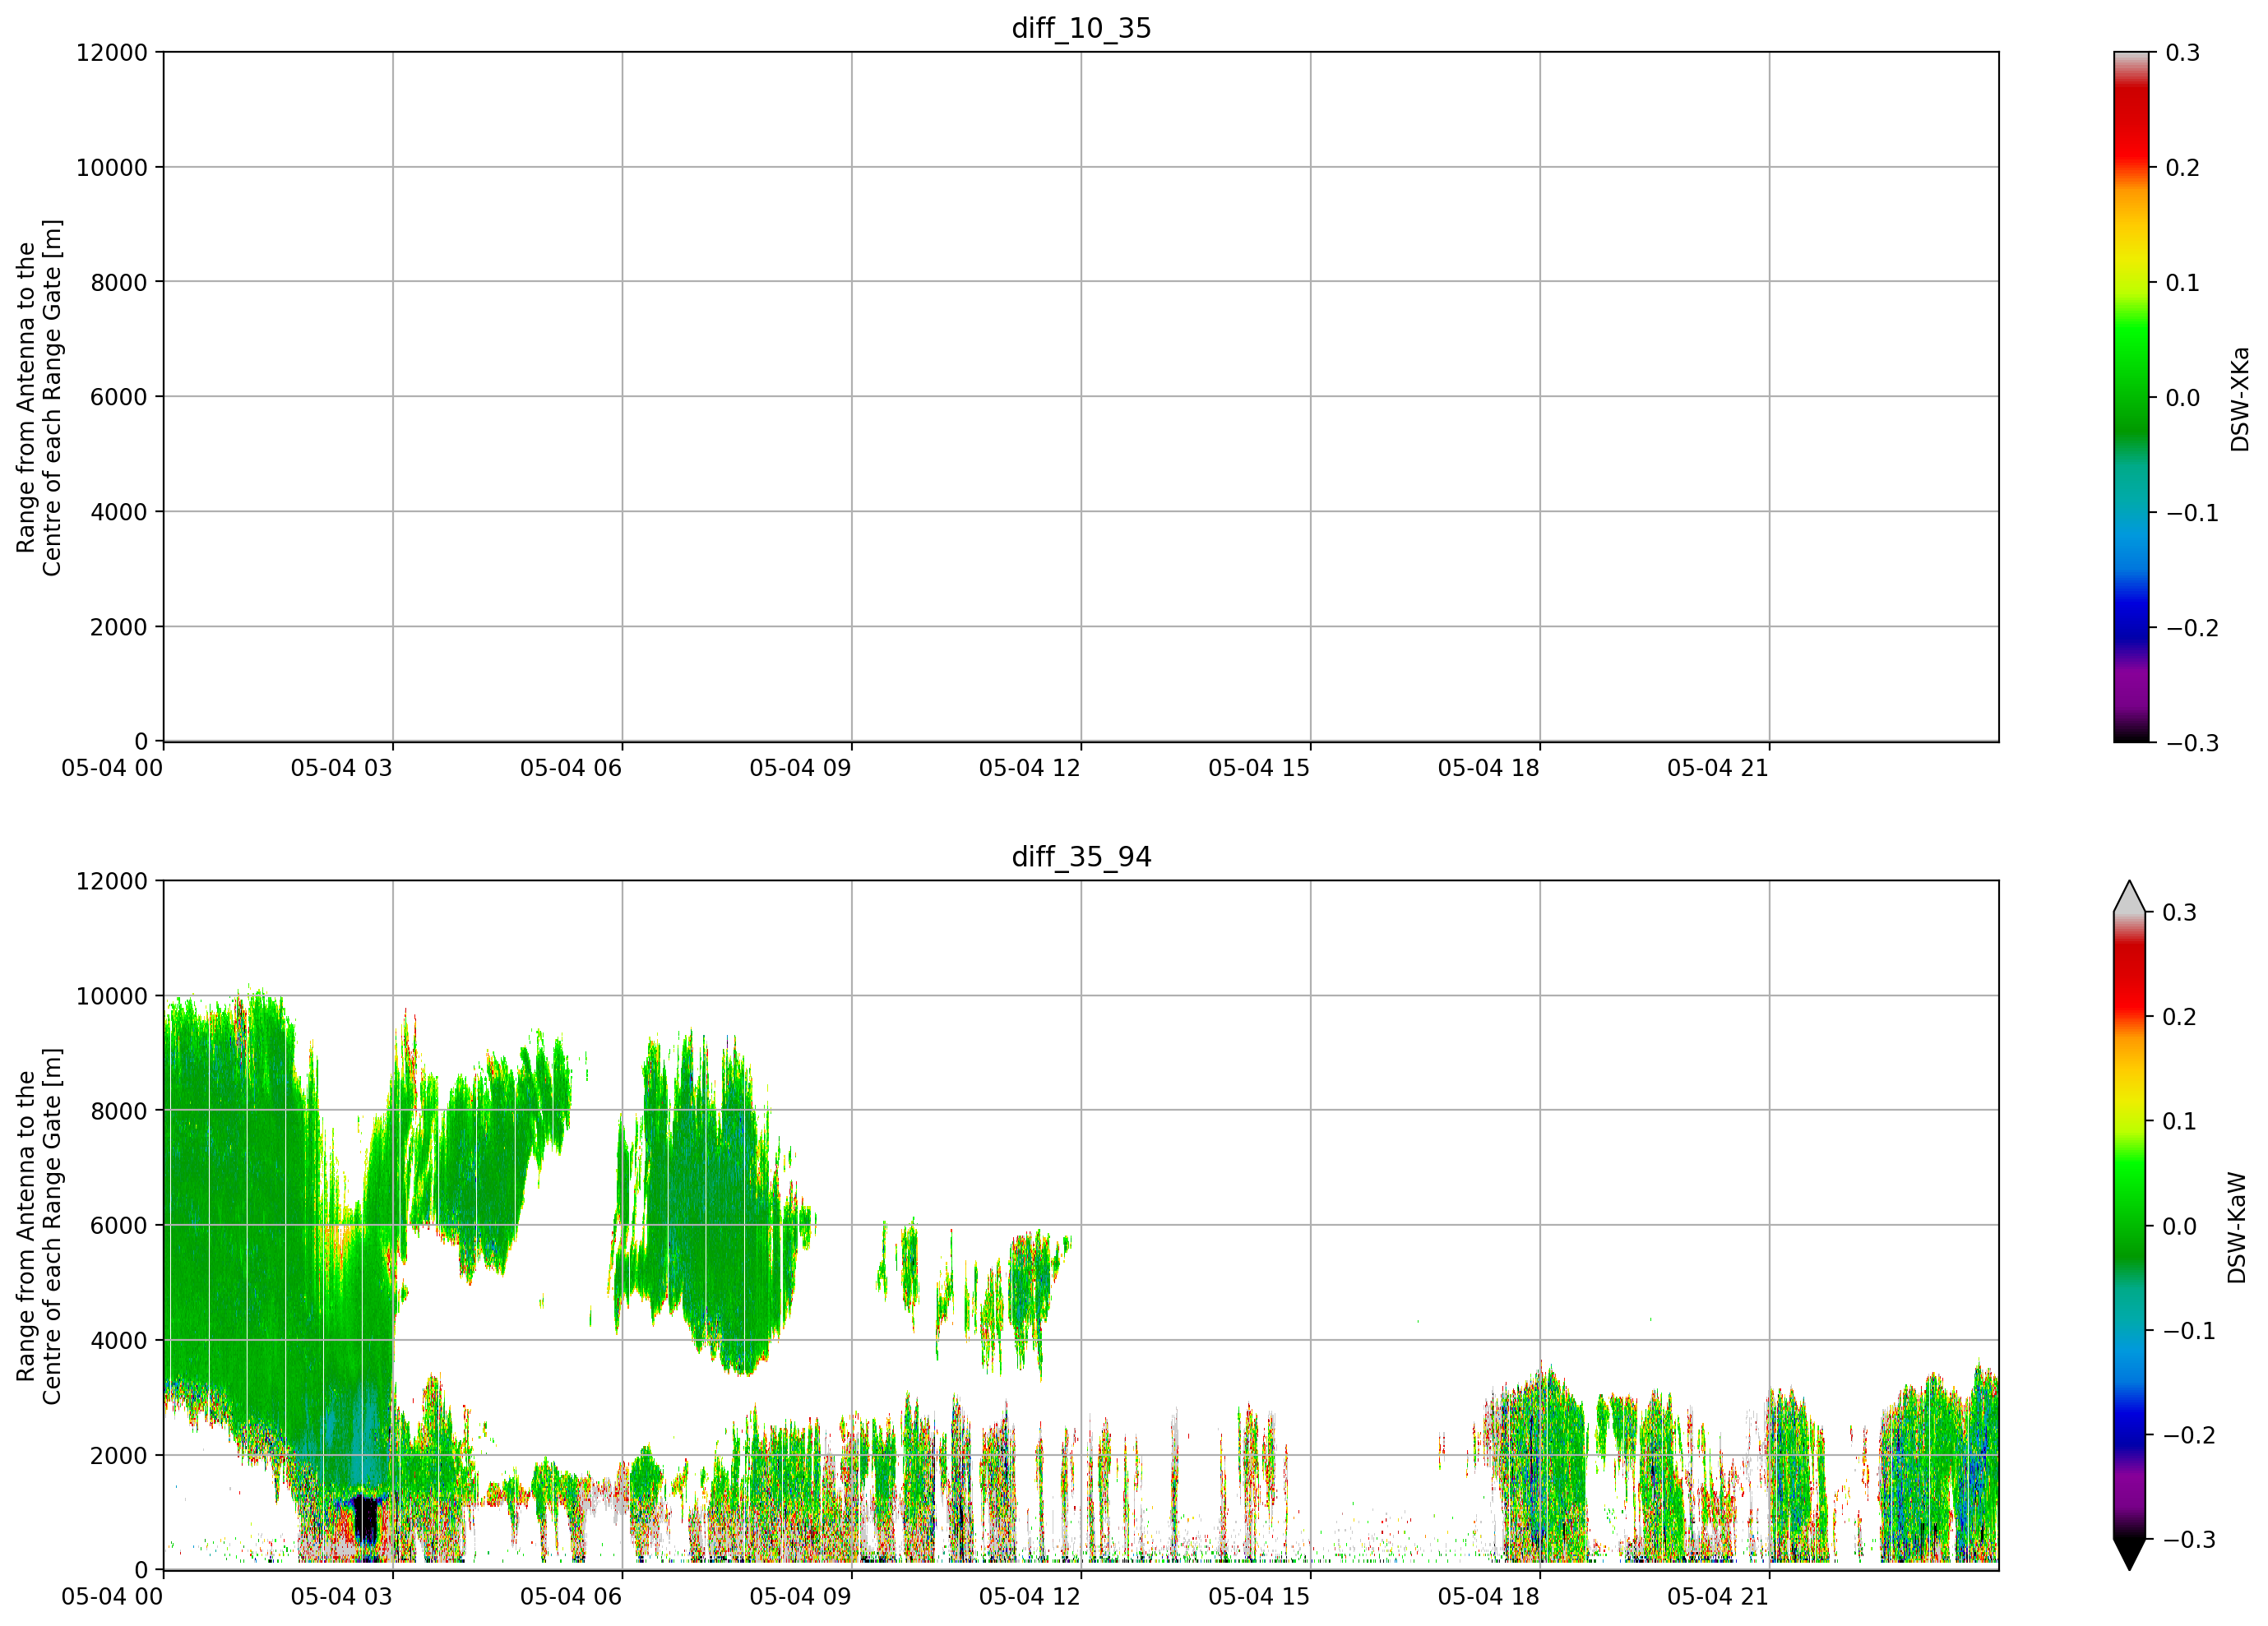Click the 05-04 15 x-tick under diff_10_35
Viewport: 2268px width, 1626px height.
coord(1259,769)
